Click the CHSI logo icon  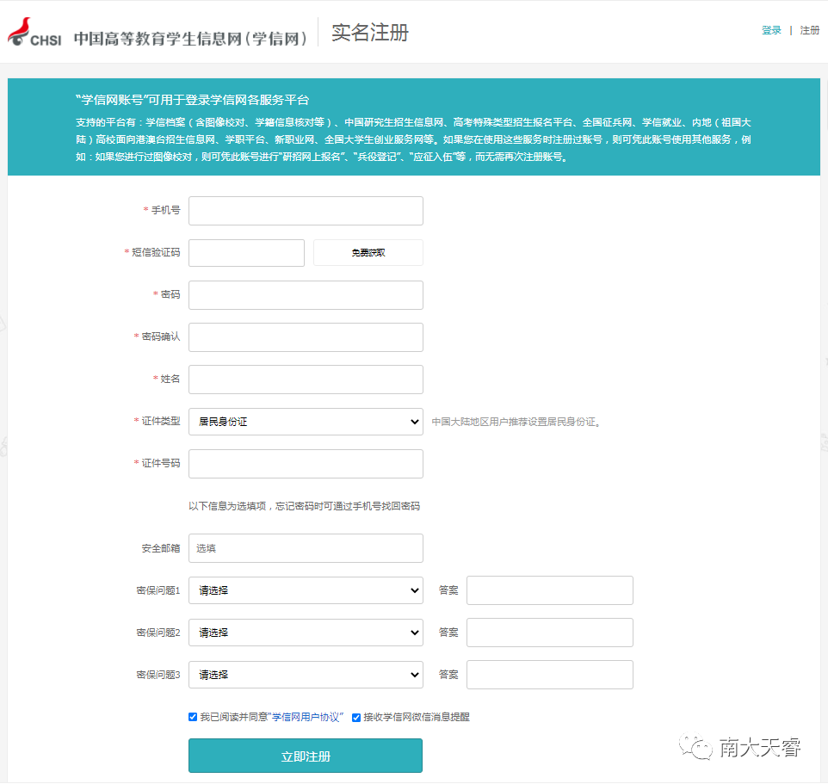[x=34, y=32]
